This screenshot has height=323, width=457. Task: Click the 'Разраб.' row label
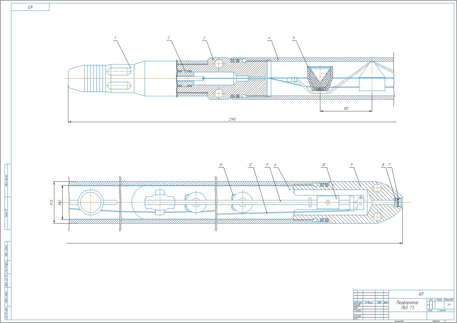(x=357, y=305)
